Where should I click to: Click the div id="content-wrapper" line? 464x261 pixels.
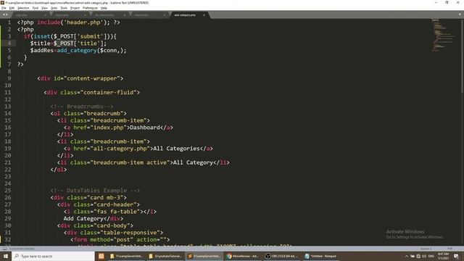click(80, 78)
